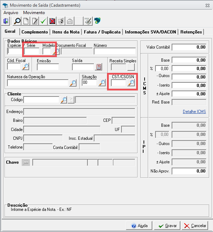Open the Arquivo menu
This screenshot has width=213, height=232.
click(11, 13)
